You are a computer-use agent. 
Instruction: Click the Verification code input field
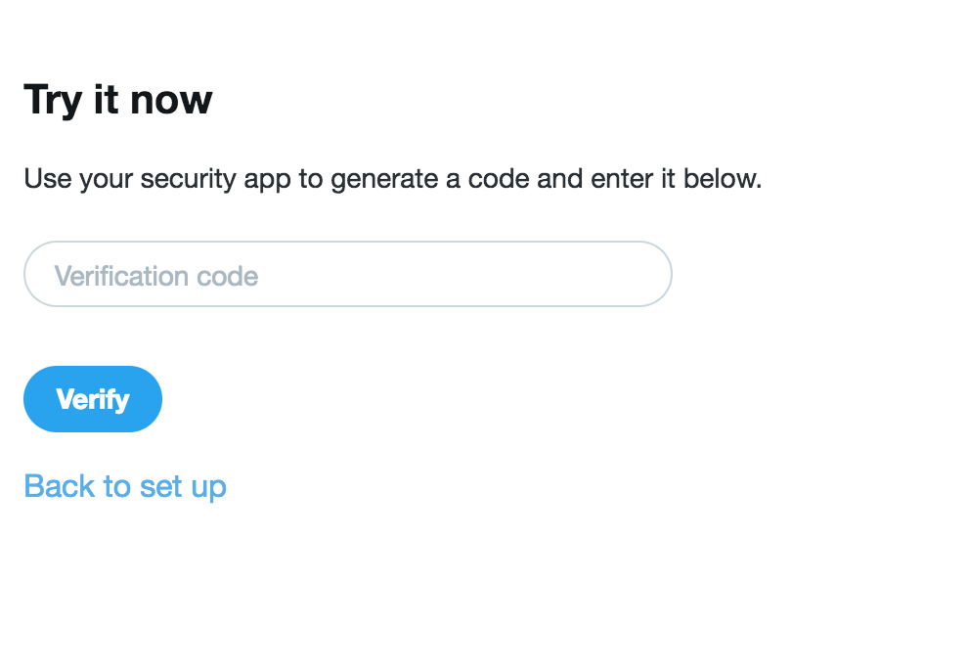point(347,275)
